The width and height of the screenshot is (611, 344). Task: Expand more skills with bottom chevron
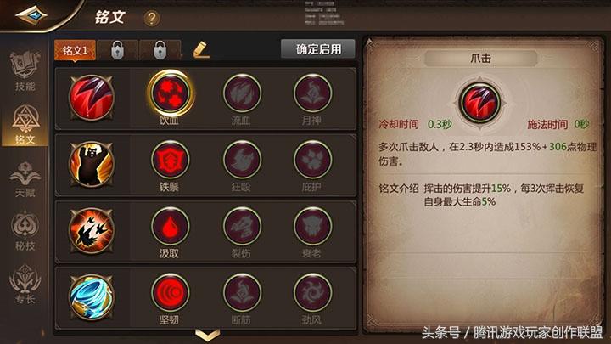207,335
